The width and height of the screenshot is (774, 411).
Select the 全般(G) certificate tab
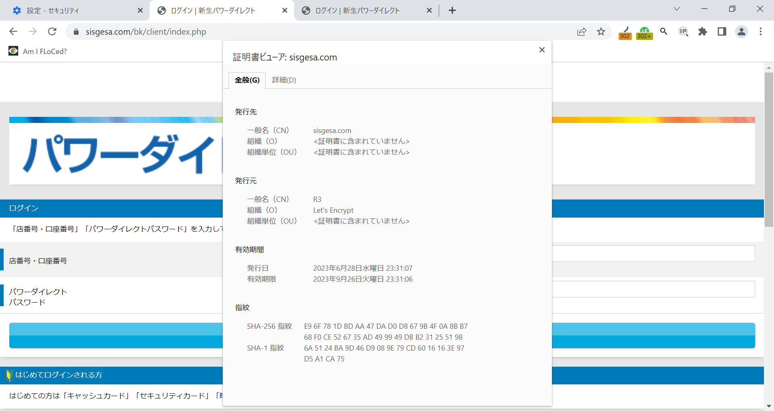(x=247, y=80)
